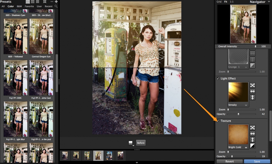
Task: Select the third filmstrip photo
Action: (x=87, y=156)
